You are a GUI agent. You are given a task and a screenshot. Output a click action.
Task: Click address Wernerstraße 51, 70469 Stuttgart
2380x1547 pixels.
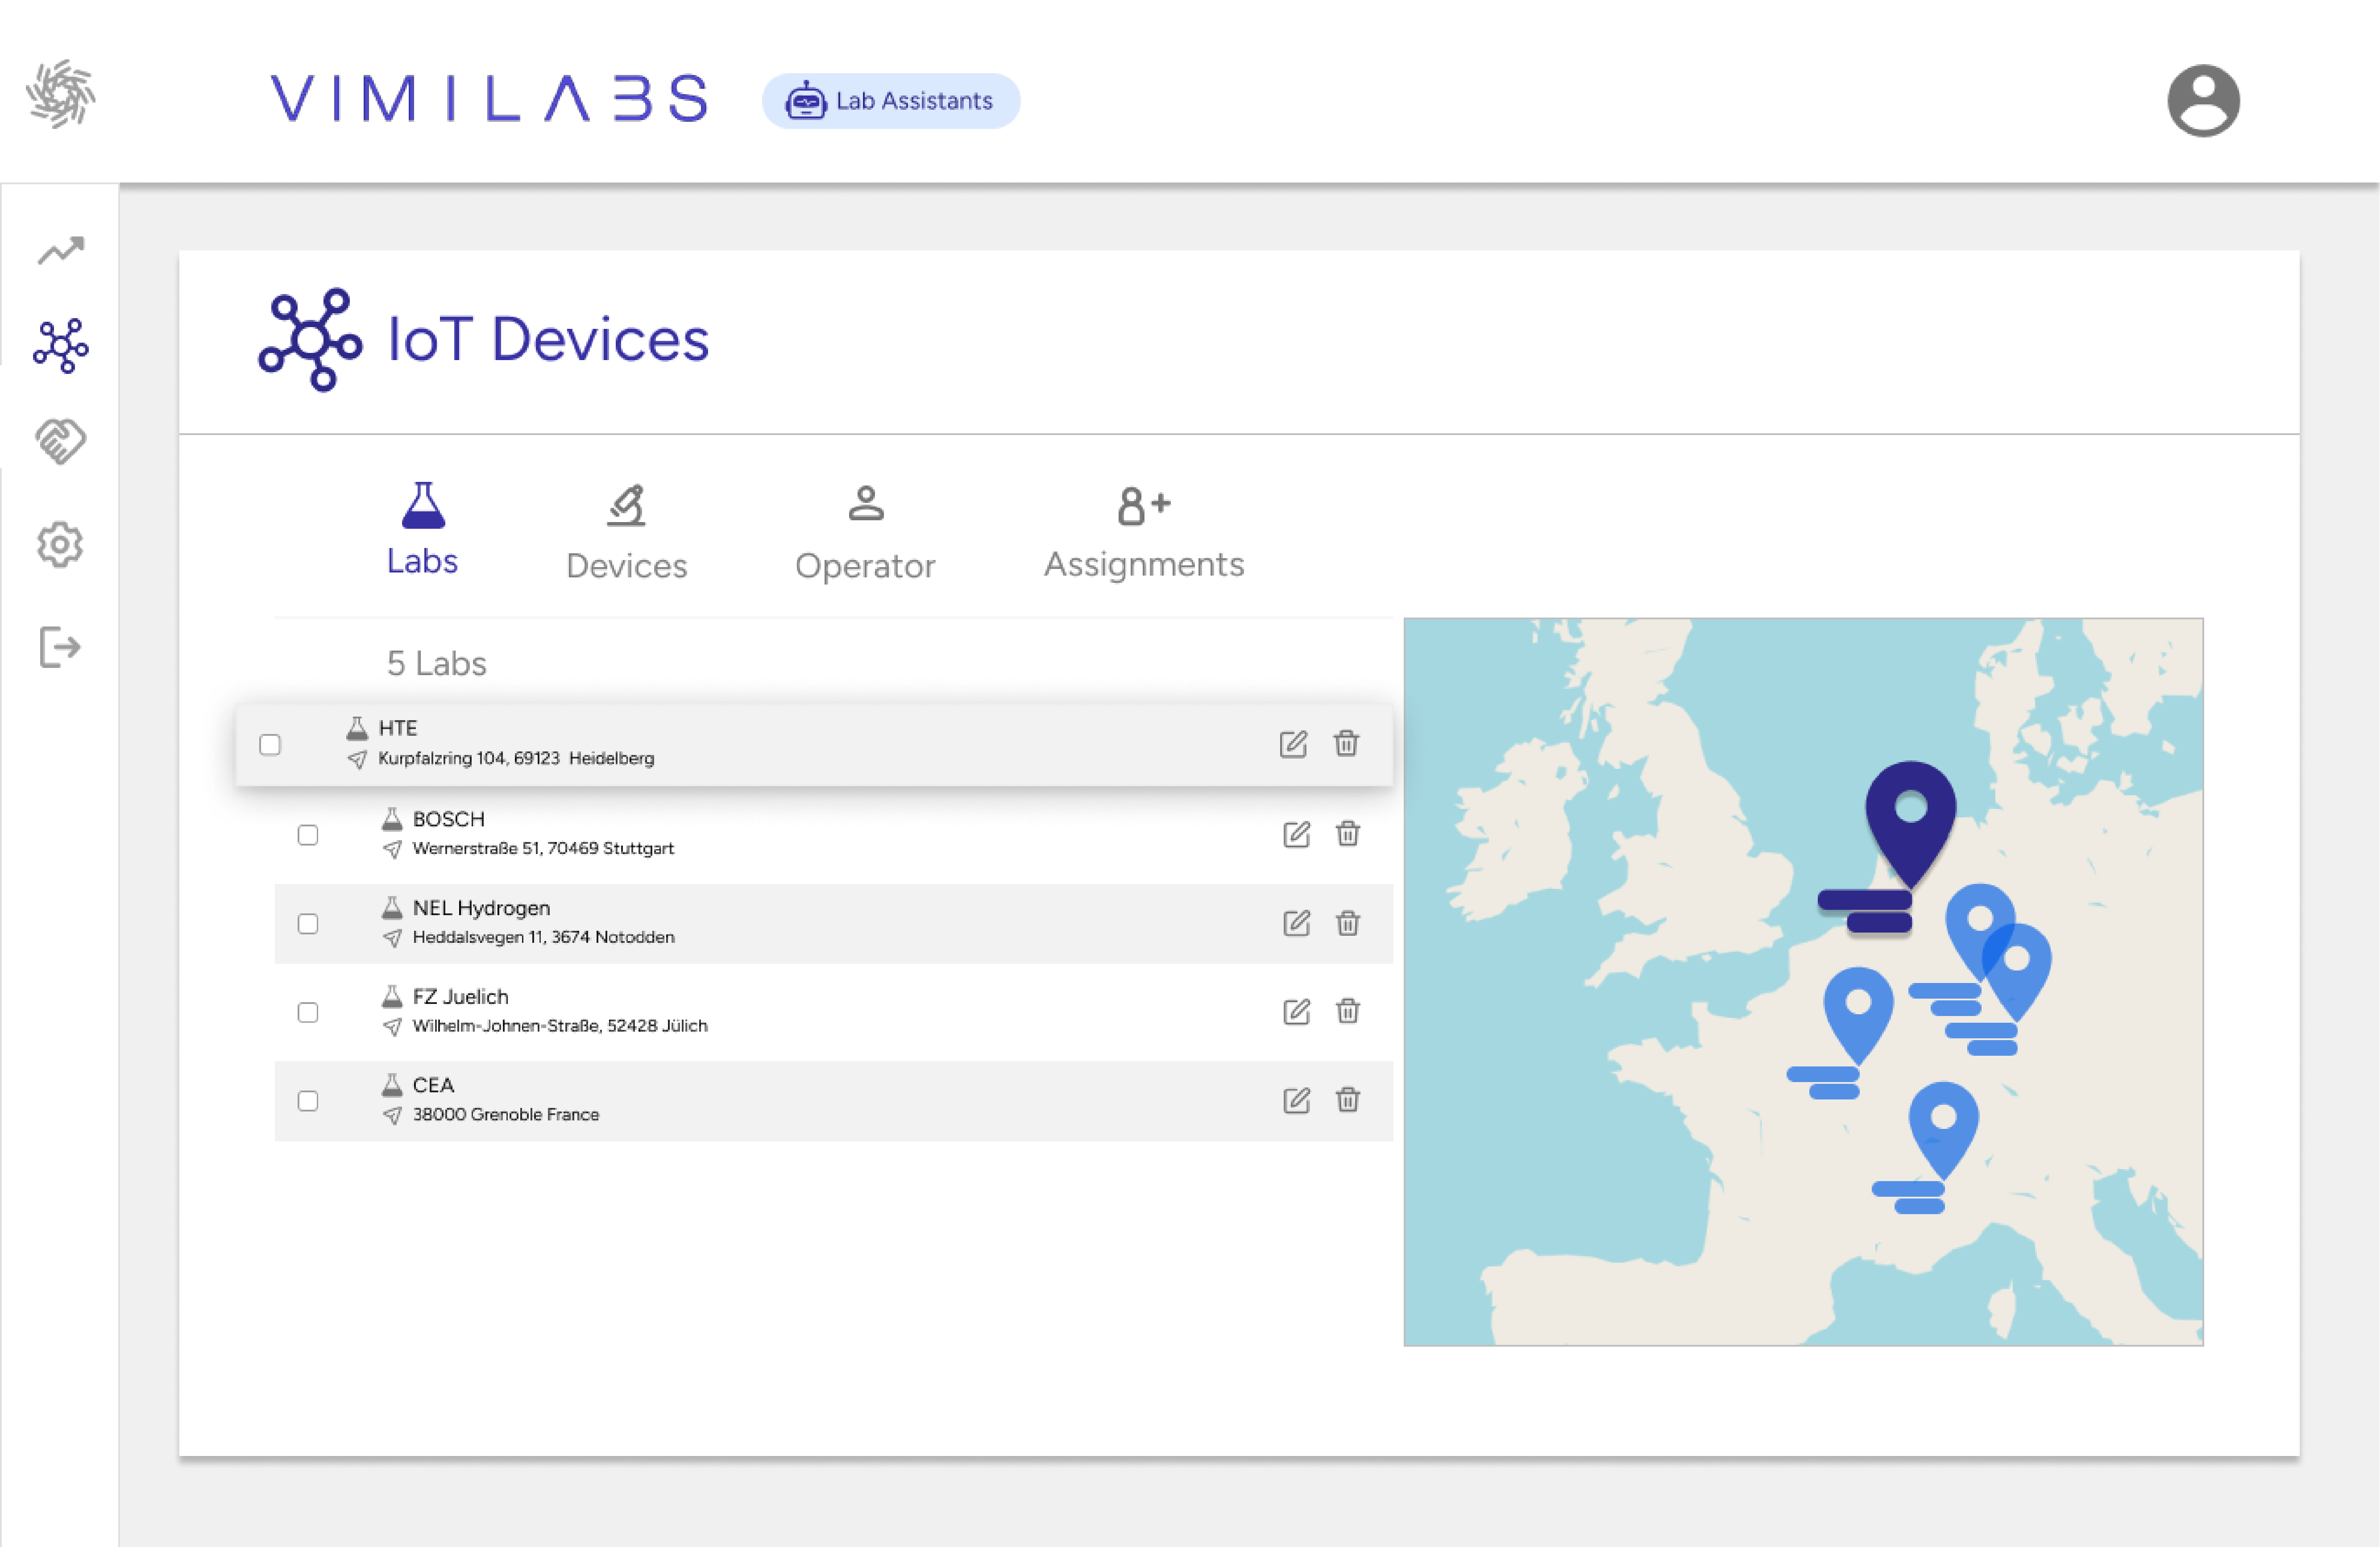[x=543, y=849]
